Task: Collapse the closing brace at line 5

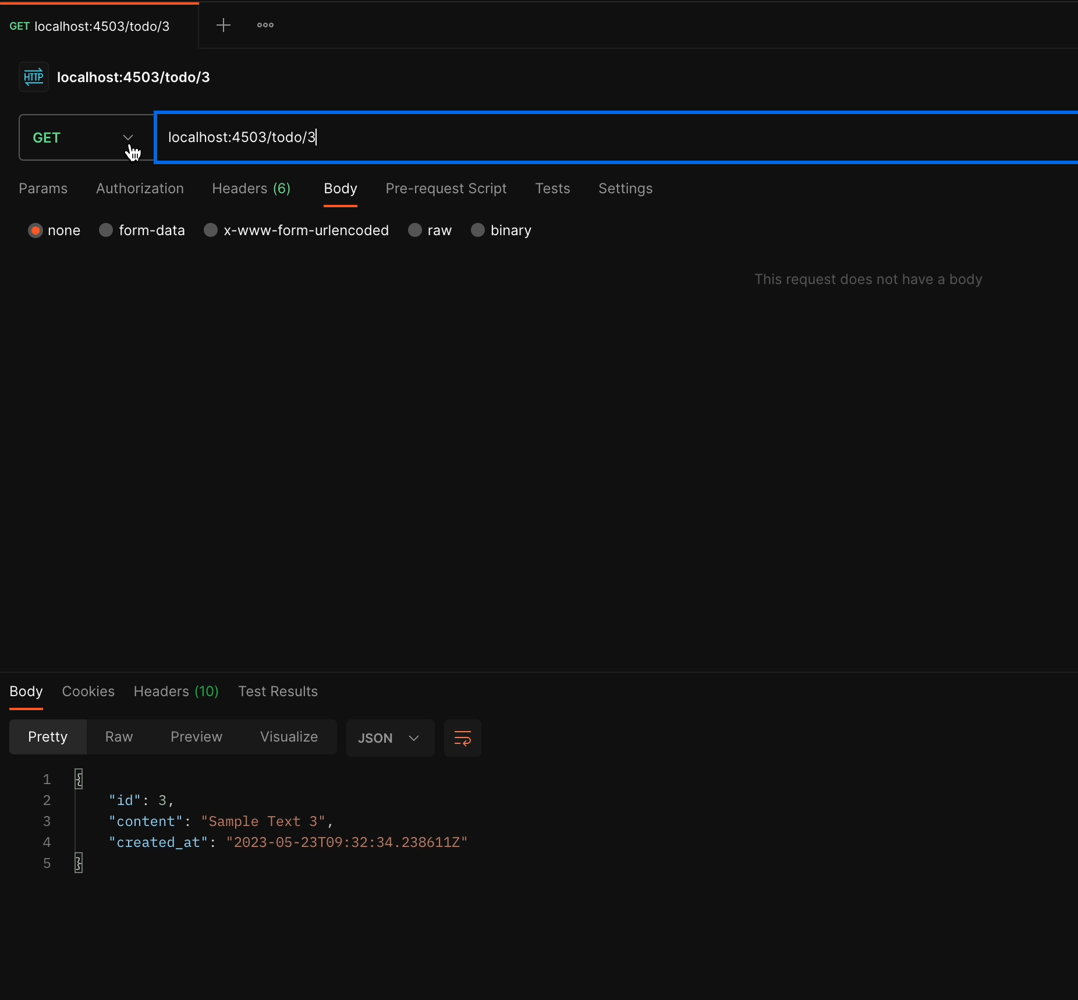Action: 79,863
